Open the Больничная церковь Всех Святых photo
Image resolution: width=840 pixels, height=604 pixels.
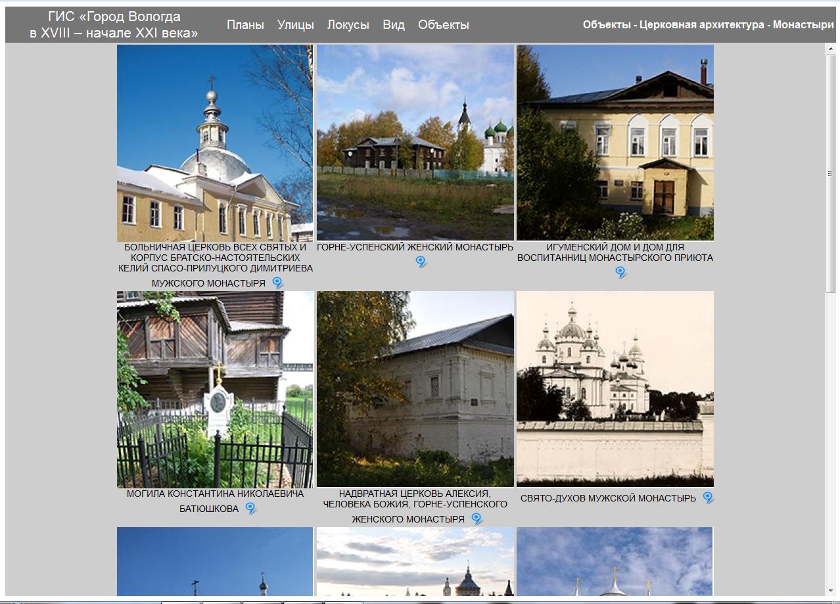pyautogui.click(x=215, y=143)
